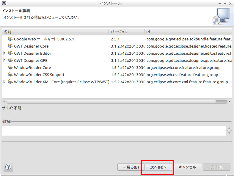Expand the WindowBuilder XML Core tree node

point(4,82)
